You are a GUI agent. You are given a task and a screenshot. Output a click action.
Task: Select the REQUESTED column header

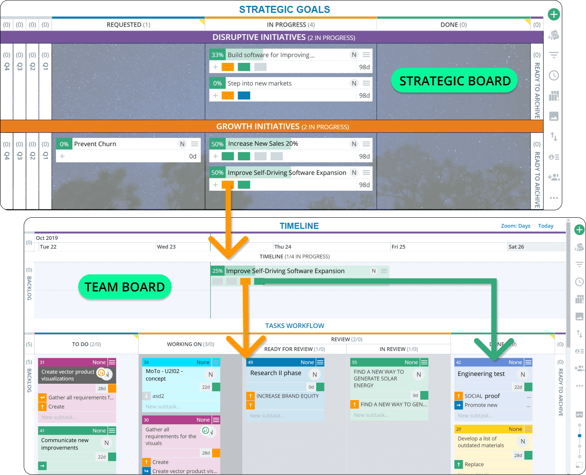pyautogui.click(x=128, y=25)
